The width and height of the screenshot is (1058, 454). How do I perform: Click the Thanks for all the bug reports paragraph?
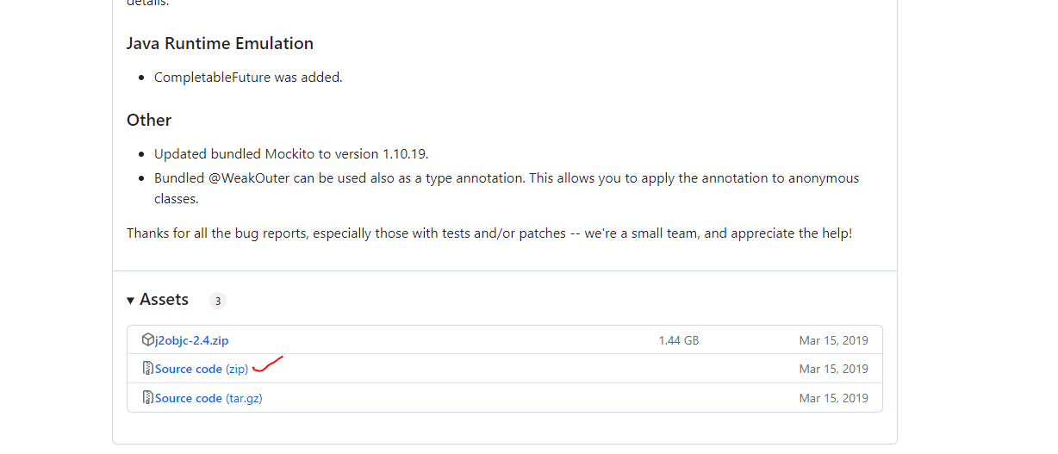pyautogui.click(x=489, y=233)
